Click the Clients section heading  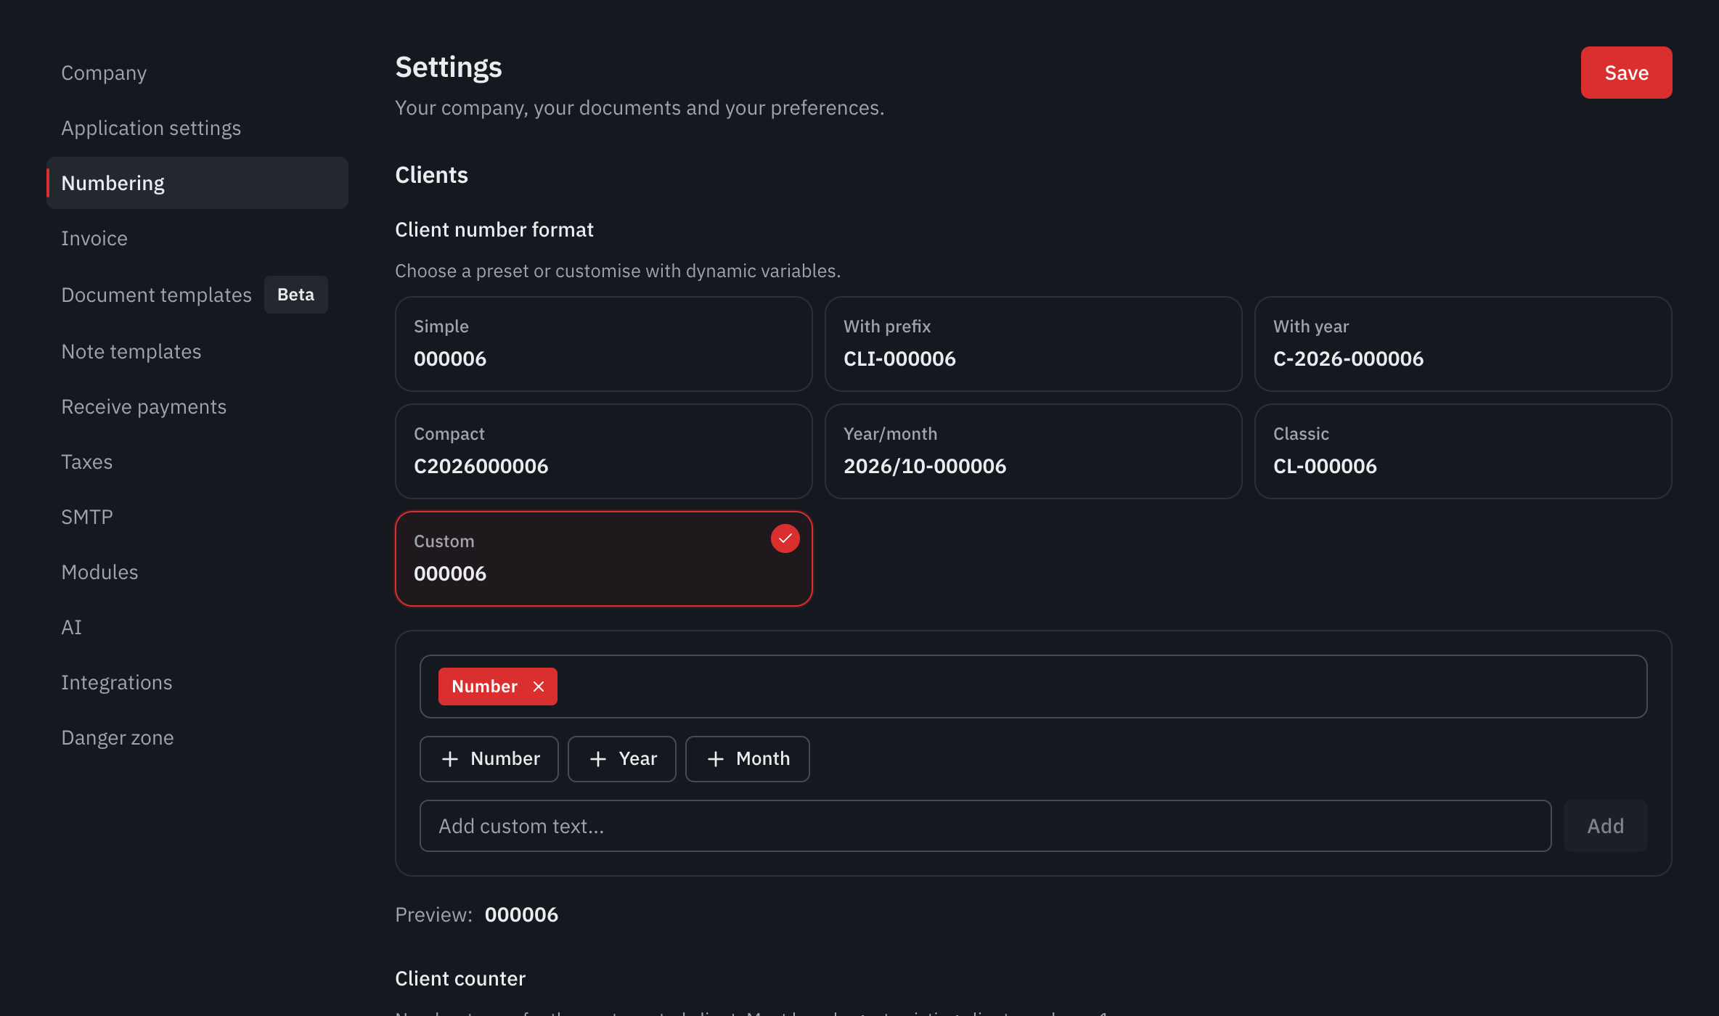click(431, 175)
